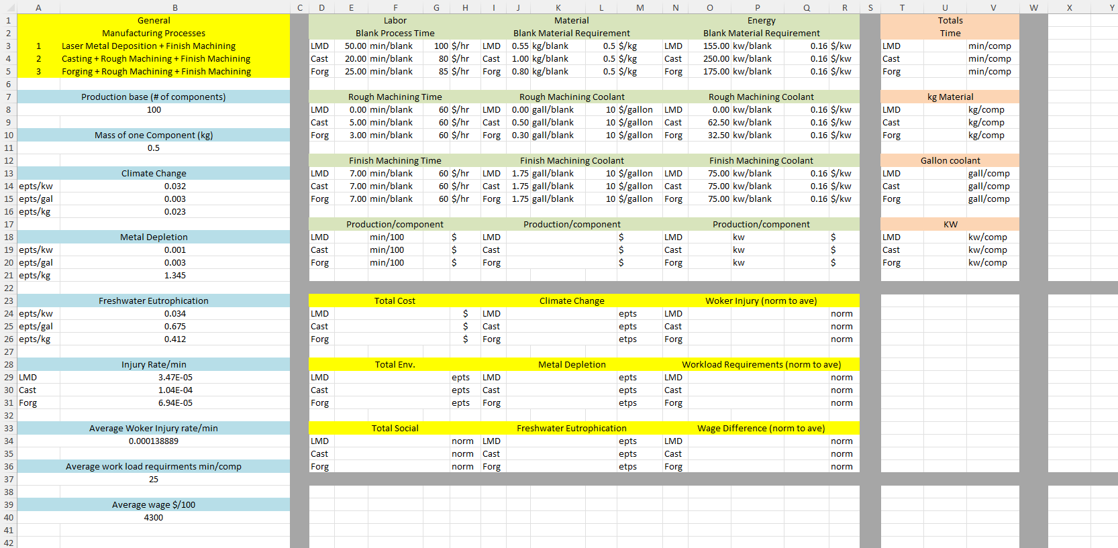Select the Forg injury rate 6.94E-05
Viewport: 1118px width, 548px height.
pos(175,402)
